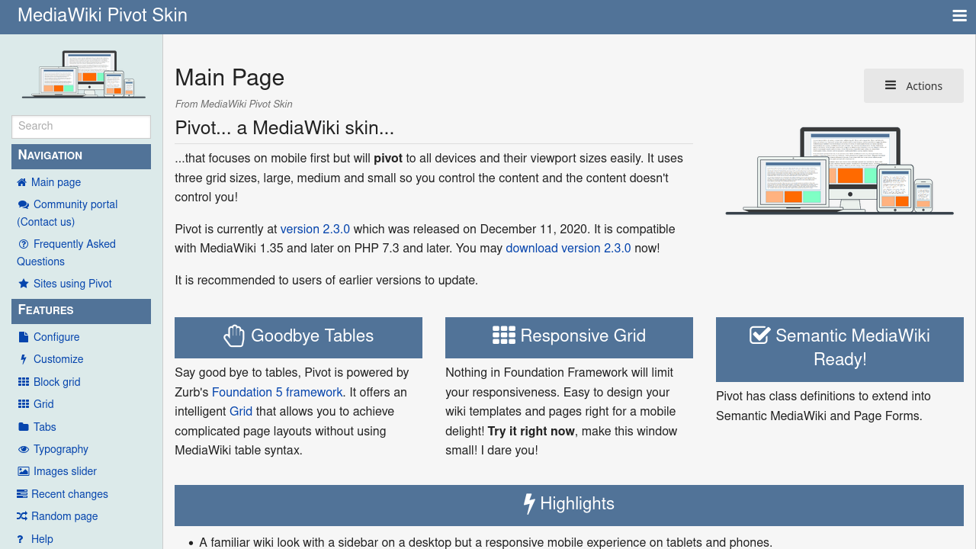Click the Highlights section header
The image size is (976, 549).
point(569,504)
